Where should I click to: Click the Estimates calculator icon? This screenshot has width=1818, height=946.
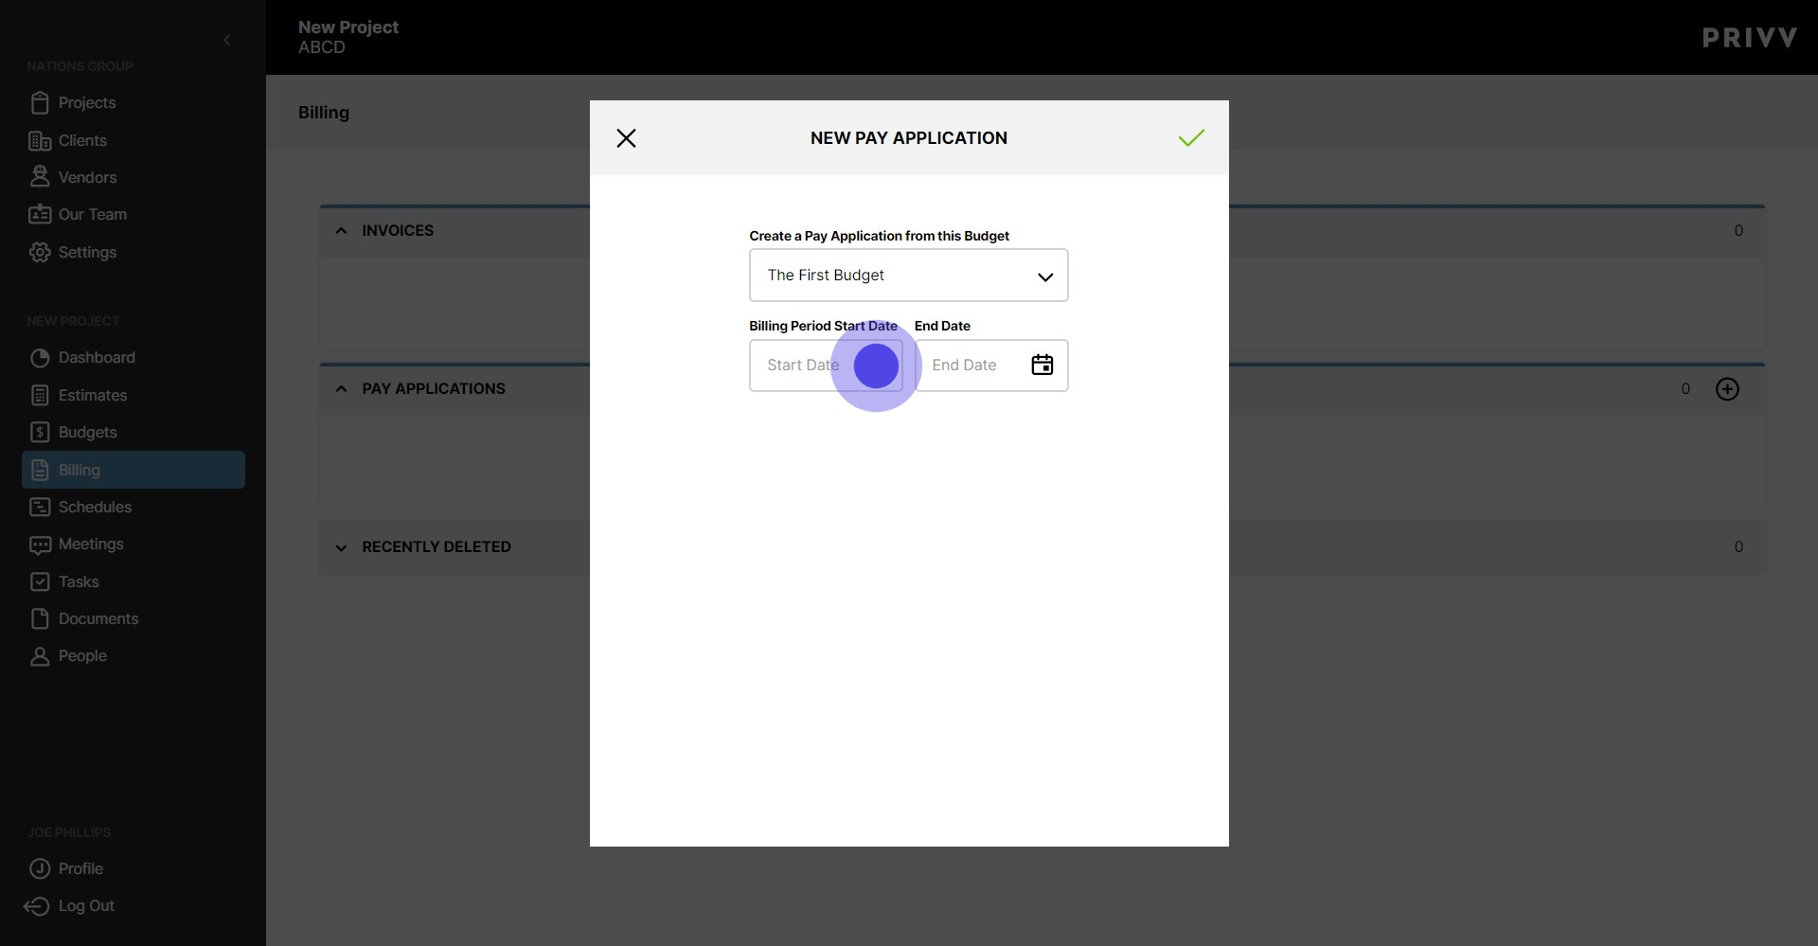[40, 395]
